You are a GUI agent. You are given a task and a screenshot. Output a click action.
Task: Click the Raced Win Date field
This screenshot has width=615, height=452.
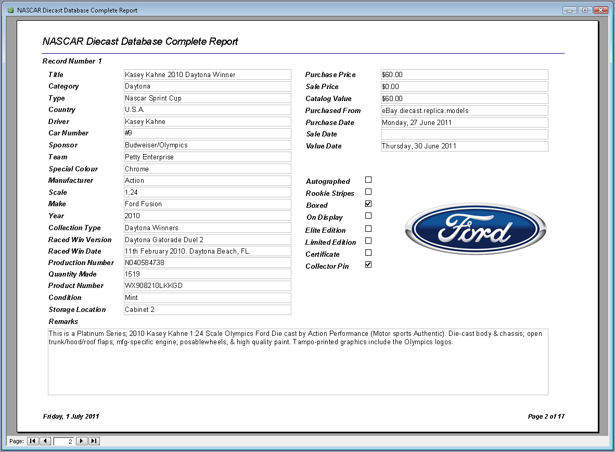tap(207, 251)
